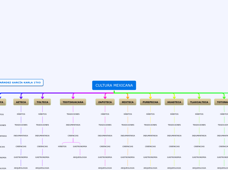Open INDUMENTARIA in the MIXTECA column
Viewport: 228px width, 170px height.
[x=128, y=136]
